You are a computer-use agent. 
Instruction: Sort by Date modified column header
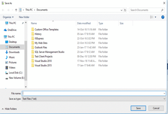pos(84,23)
